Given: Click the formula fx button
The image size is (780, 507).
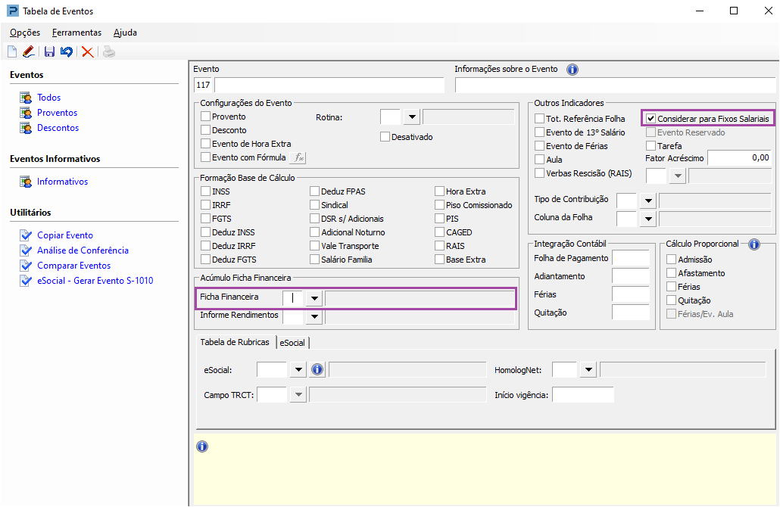Looking at the screenshot, I should (299, 157).
